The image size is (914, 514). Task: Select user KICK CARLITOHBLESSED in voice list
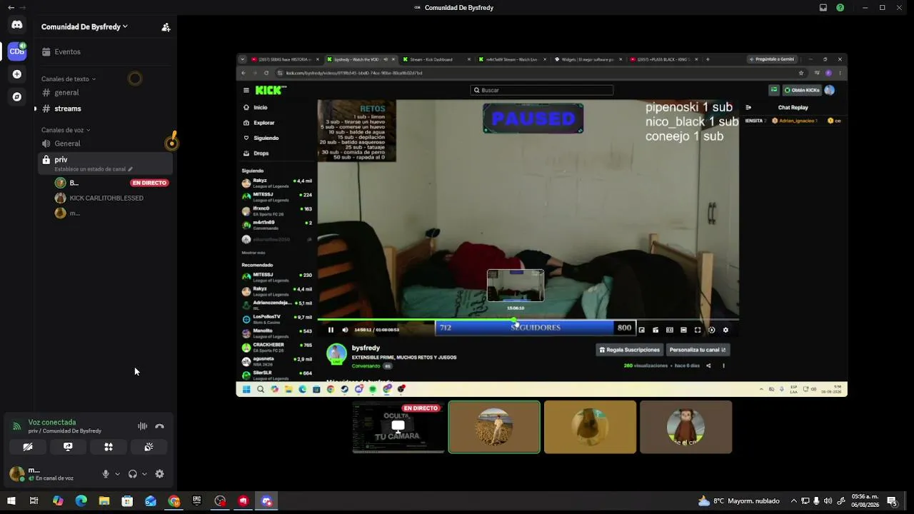click(x=111, y=198)
